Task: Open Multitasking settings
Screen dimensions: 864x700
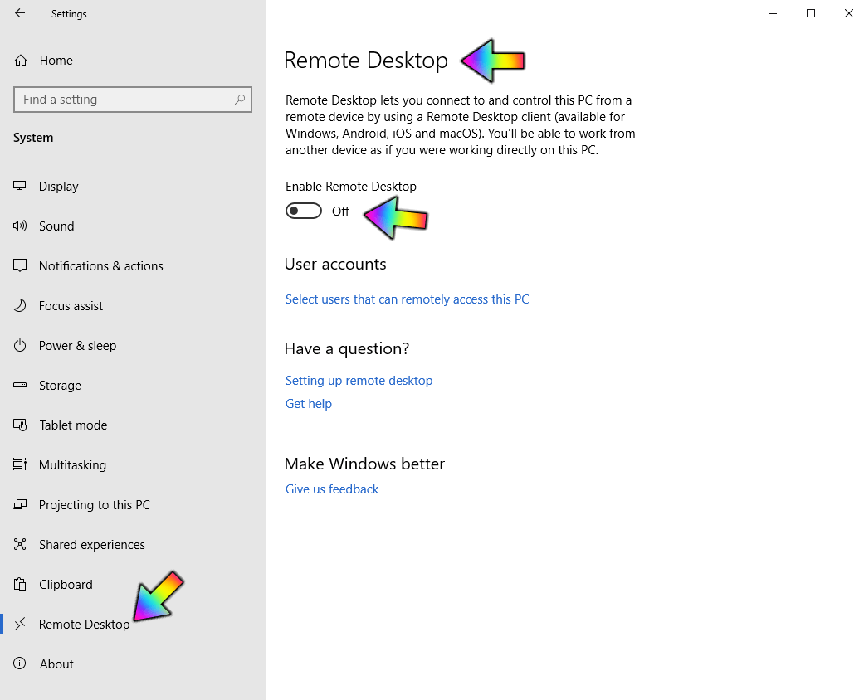Action: tap(132, 464)
